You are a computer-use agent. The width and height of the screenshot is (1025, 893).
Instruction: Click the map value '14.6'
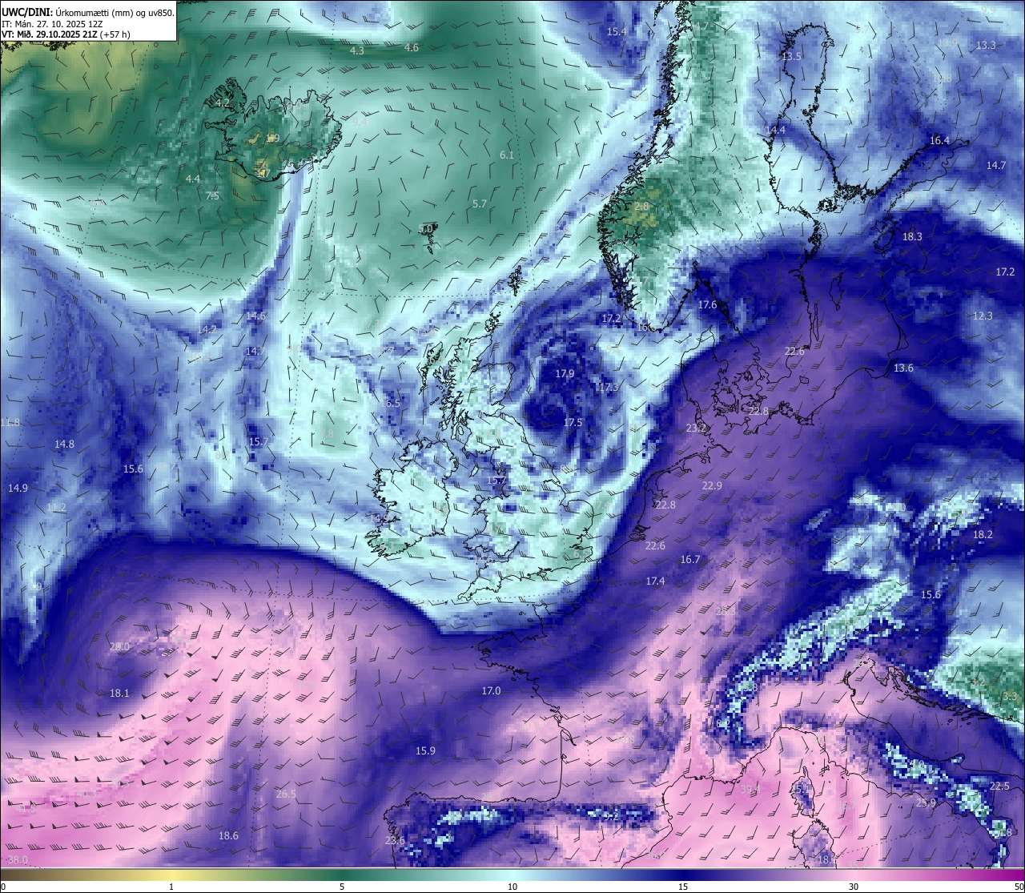coord(256,316)
